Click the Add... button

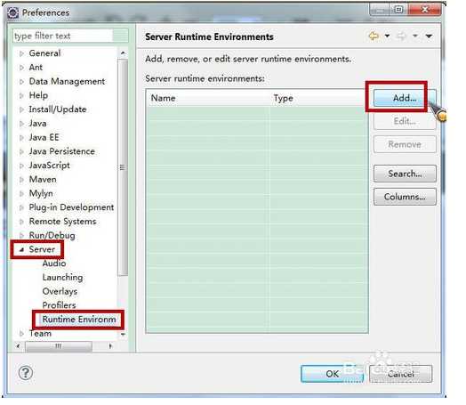click(x=405, y=98)
